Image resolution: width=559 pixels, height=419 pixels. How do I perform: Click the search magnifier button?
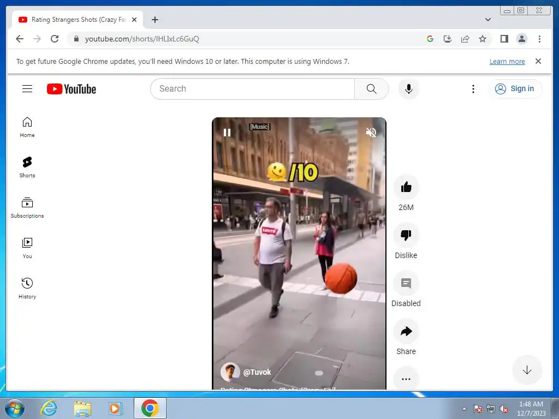pos(371,89)
